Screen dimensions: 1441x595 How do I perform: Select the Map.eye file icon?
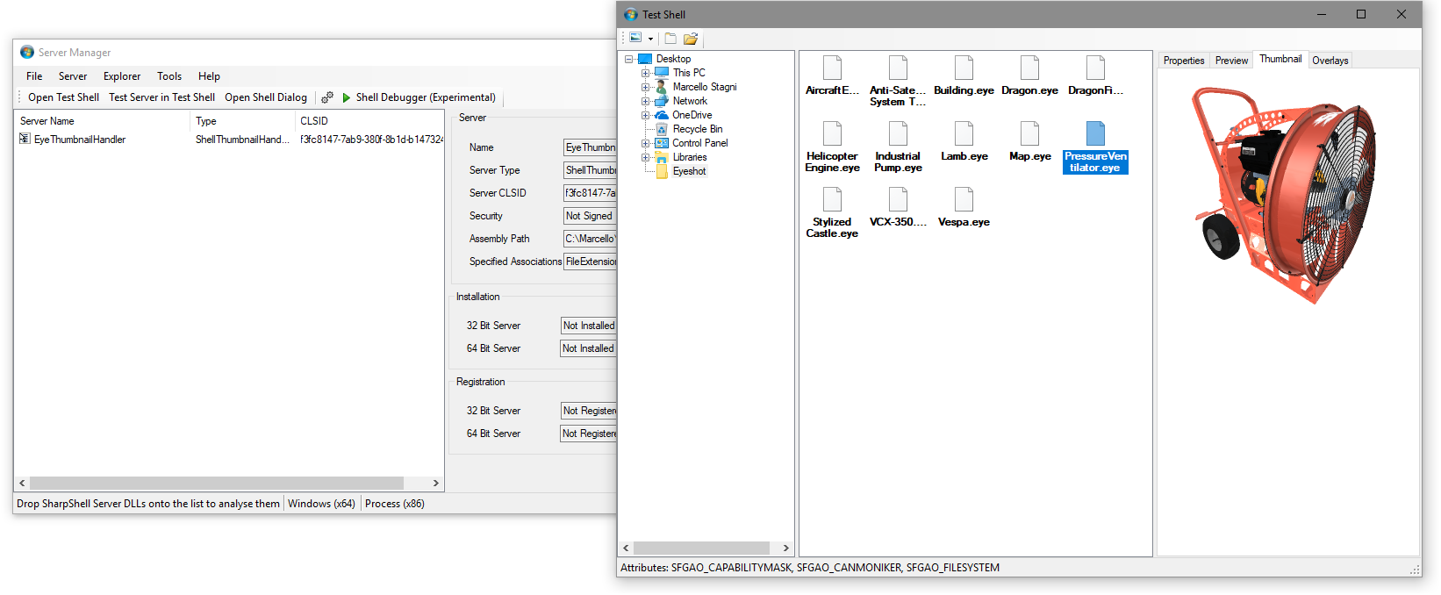coord(1029,133)
